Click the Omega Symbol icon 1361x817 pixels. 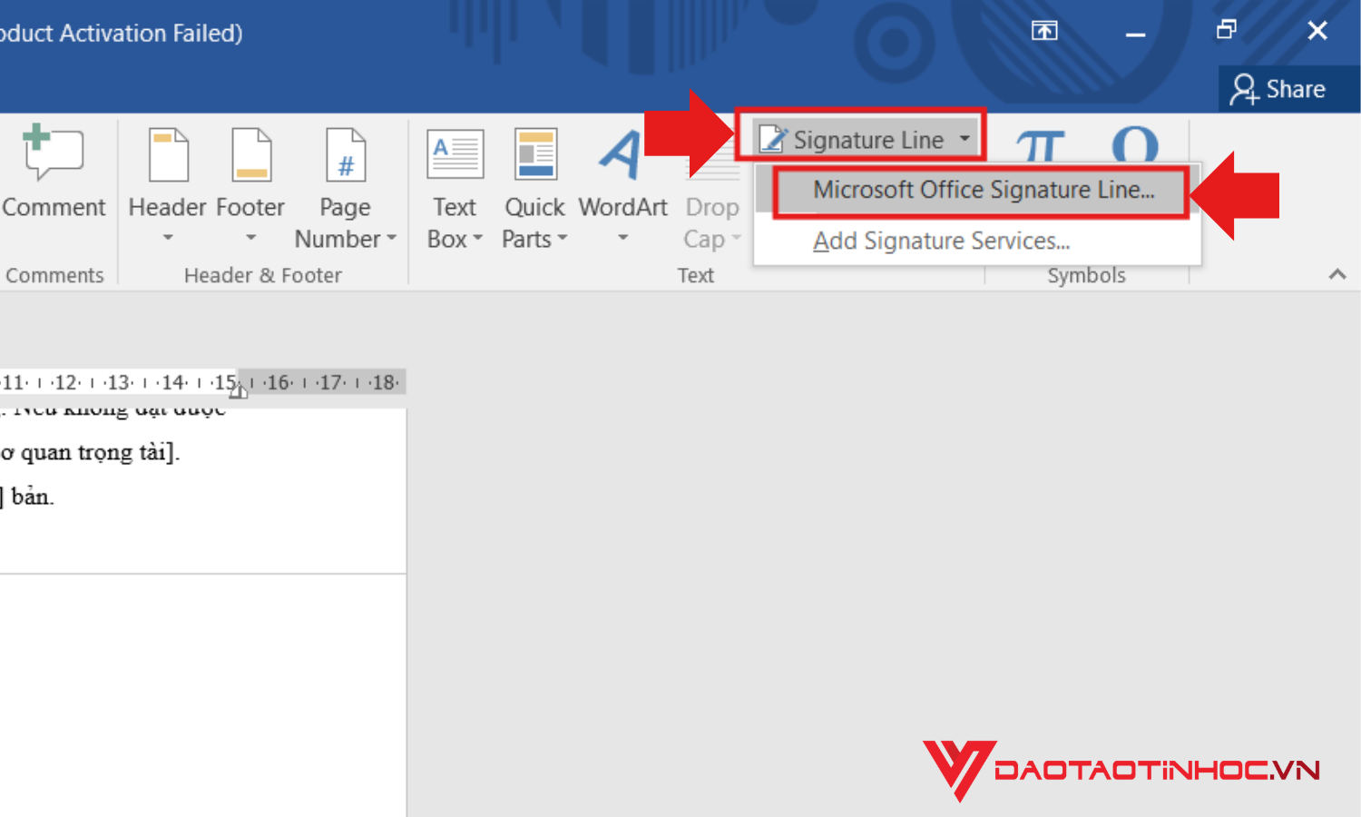click(1135, 145)
